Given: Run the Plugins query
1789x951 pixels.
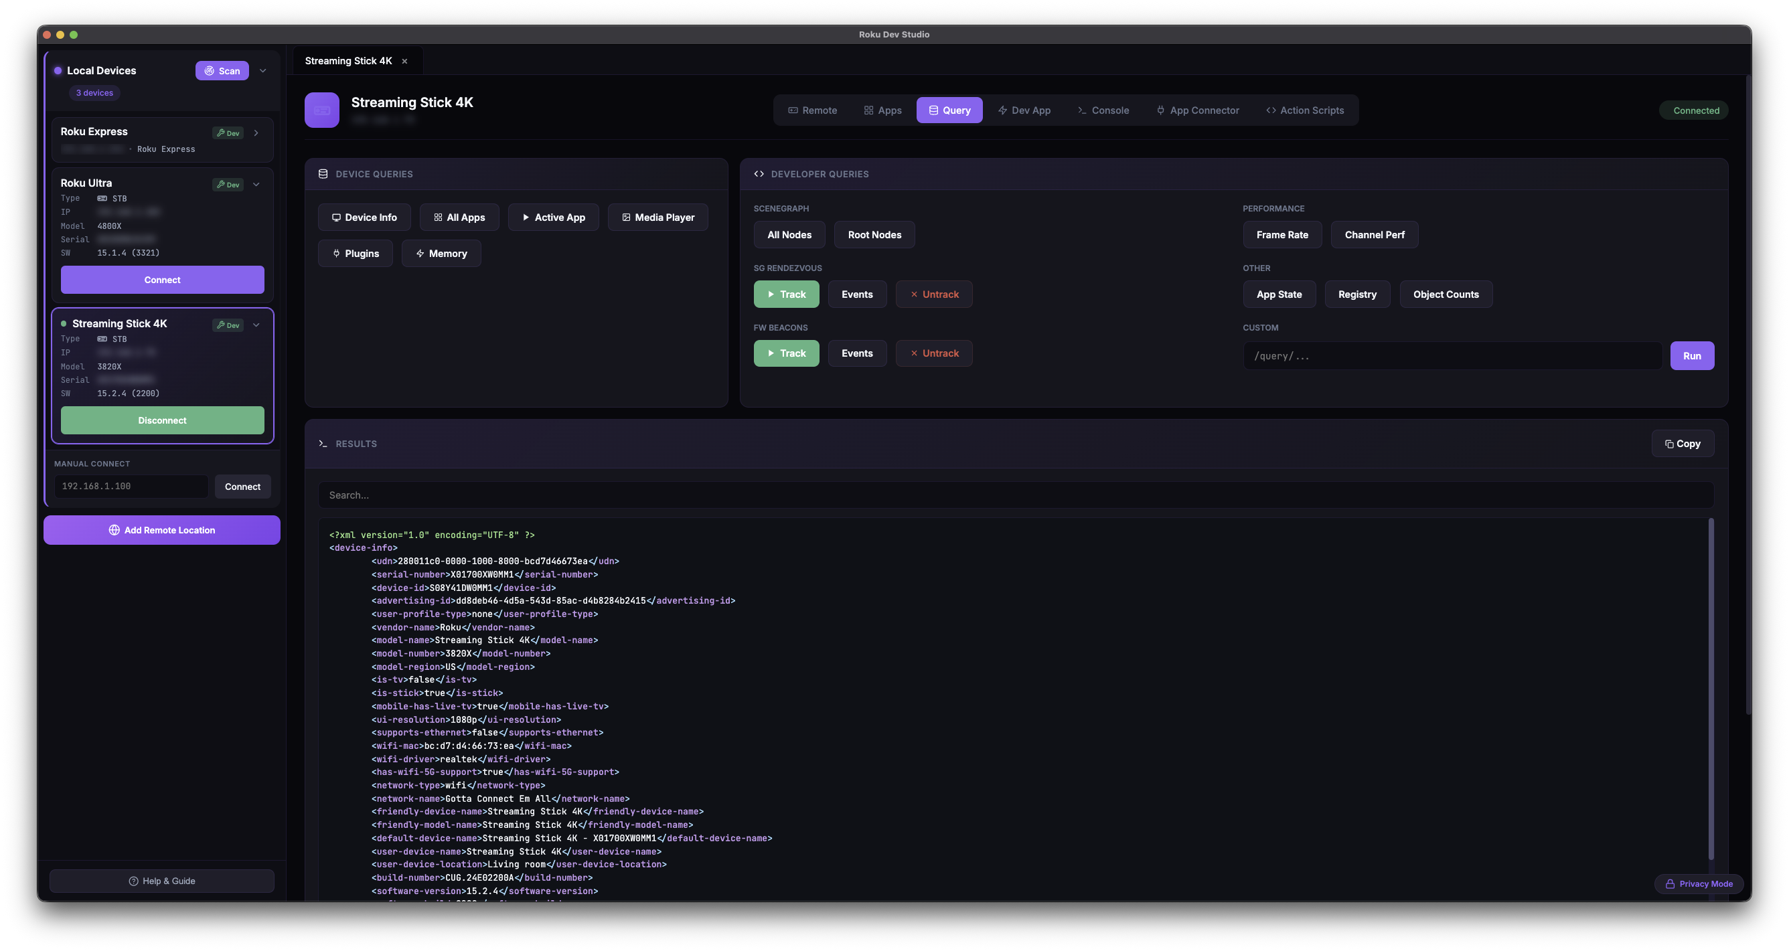Looking at the screenshot, I should [x=356, y=254].
